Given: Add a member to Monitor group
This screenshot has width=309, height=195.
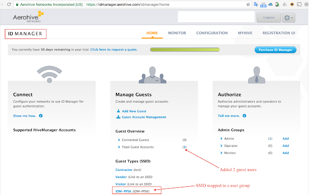Looking at the screenshot, I should click(x=285, y=153).
